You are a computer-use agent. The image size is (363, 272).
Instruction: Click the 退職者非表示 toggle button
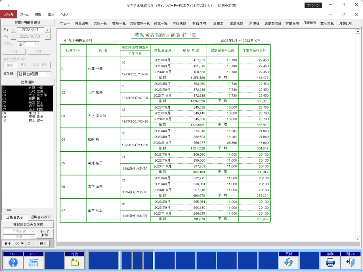click(41, 217)
